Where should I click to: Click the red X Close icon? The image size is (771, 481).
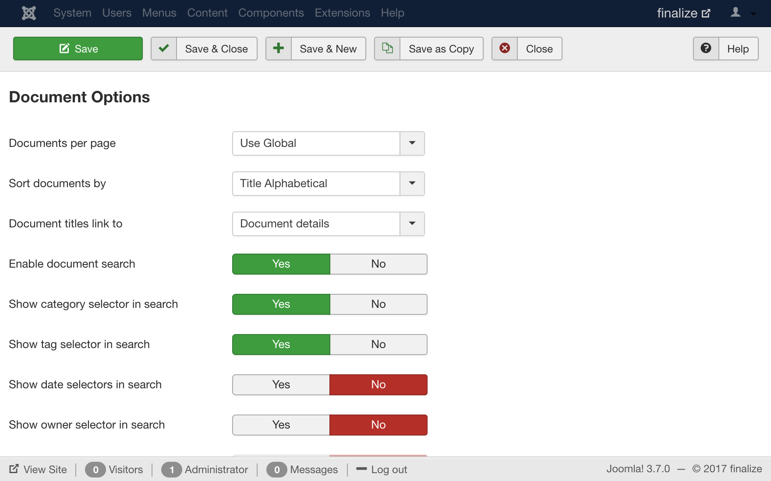(x=505, y=49)
